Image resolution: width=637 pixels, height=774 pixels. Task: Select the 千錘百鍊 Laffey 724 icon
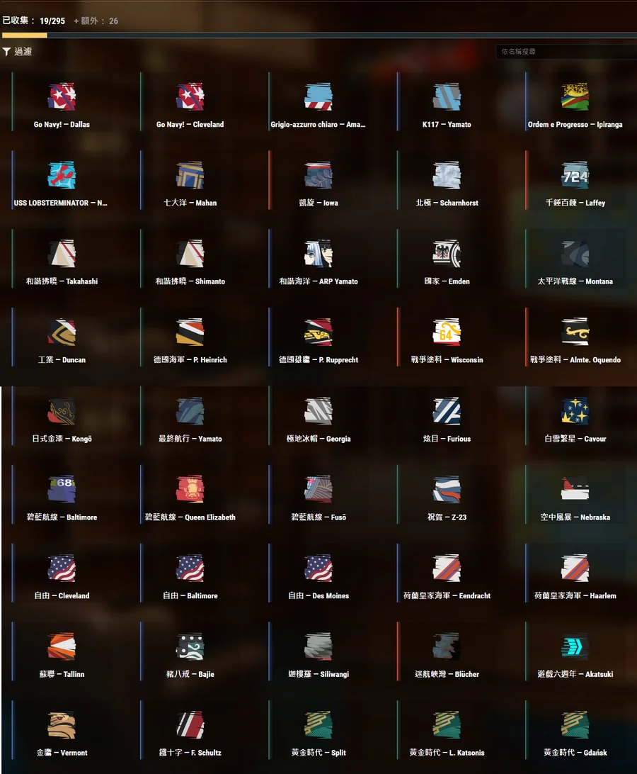coord(575,176)
